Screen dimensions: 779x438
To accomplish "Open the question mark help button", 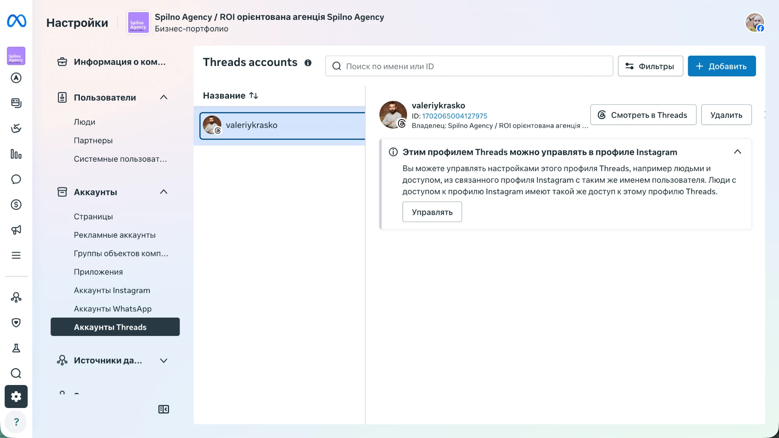I will click(16, 422).
